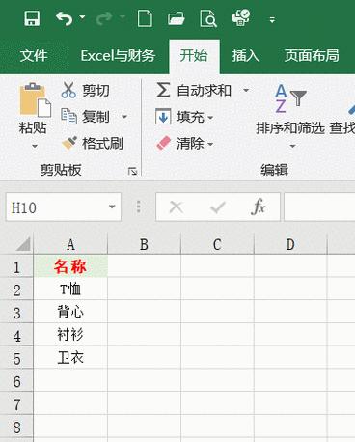Click the greyed Redo arrow icon
The width and height of the screenshot is (355, 442).
coord(104,18)
